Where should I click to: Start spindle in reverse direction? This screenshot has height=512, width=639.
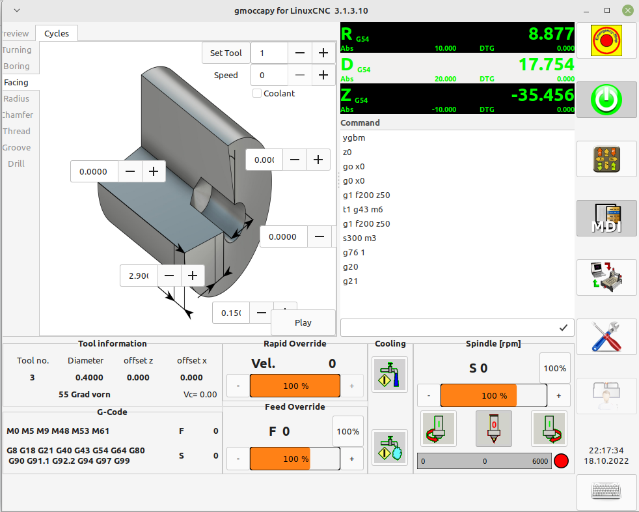coord(438,429)
